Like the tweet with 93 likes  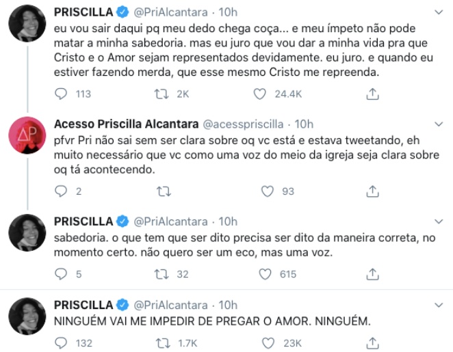[268, 191]
